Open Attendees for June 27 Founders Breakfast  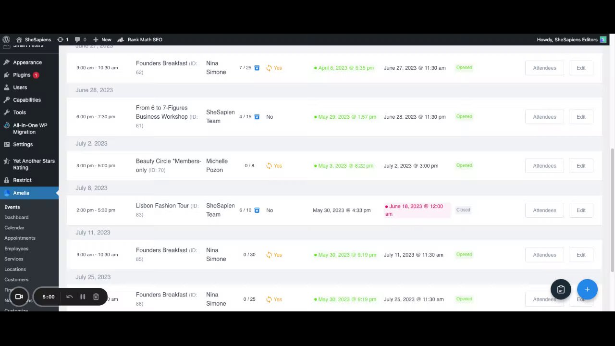[x=544, y=68]
